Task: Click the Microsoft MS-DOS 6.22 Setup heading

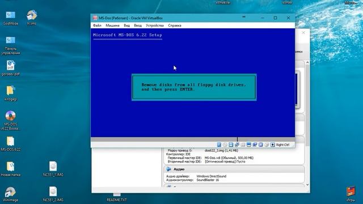Action: point(127,35)
